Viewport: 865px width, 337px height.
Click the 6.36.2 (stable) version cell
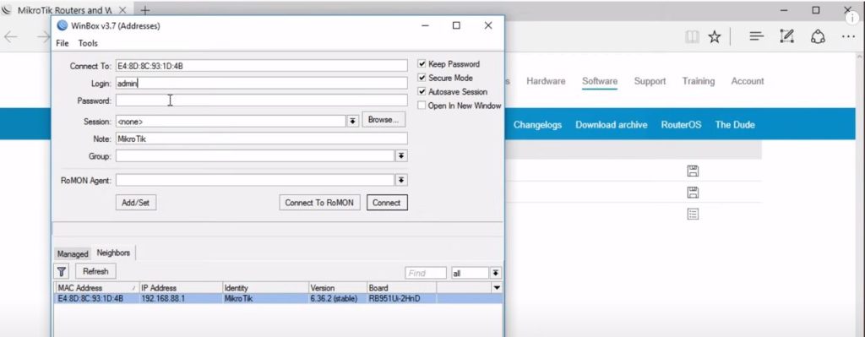click(338, 298)
